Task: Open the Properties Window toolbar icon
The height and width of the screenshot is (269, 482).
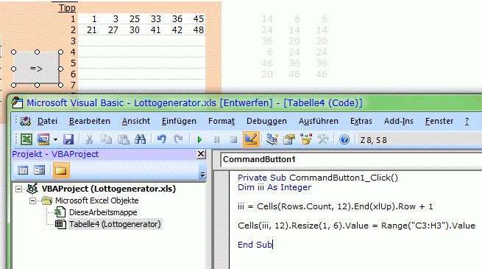Action: point(289,140)
